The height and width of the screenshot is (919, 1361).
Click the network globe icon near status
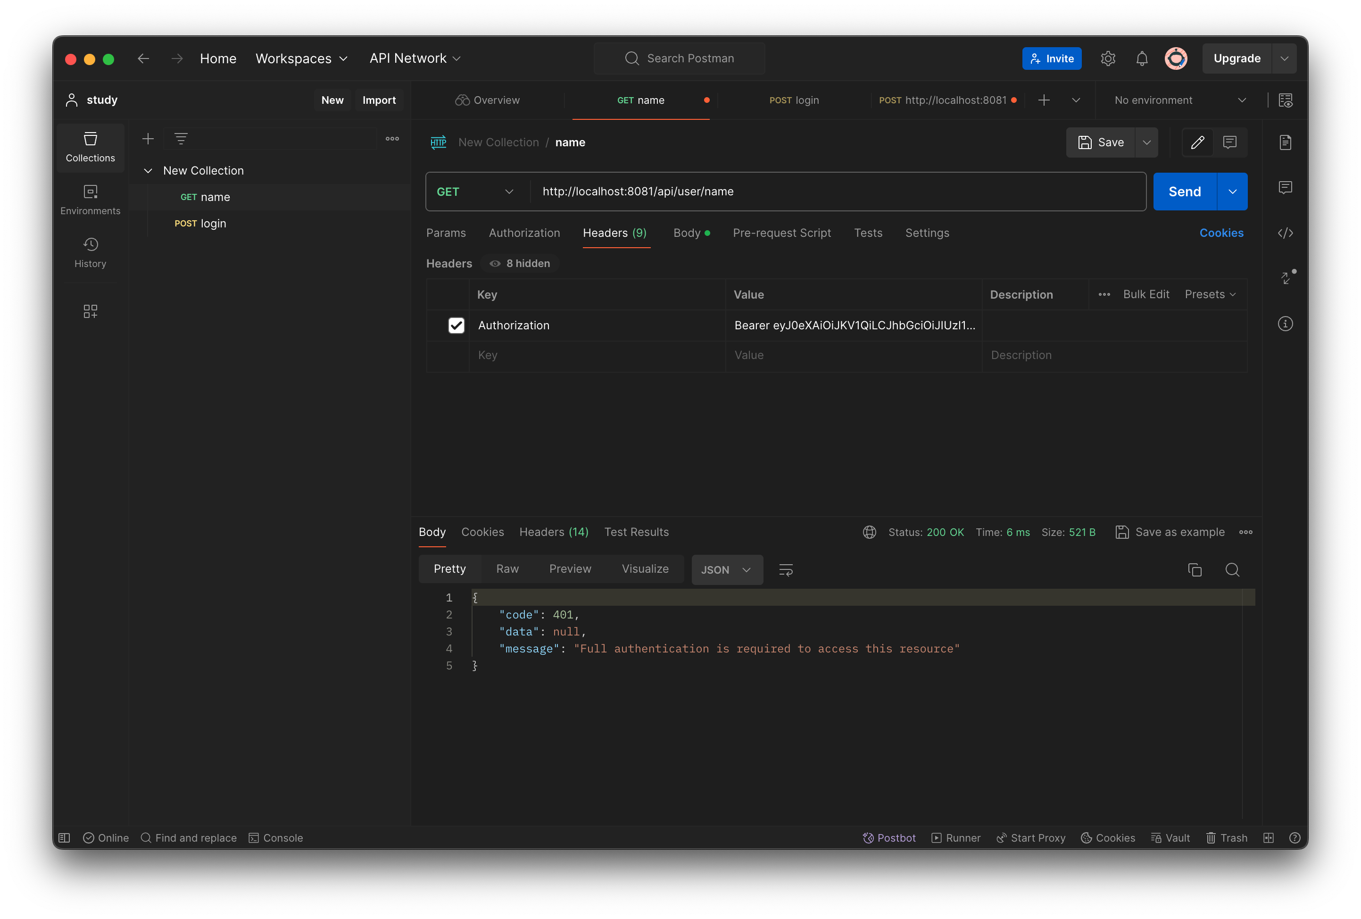869,532
